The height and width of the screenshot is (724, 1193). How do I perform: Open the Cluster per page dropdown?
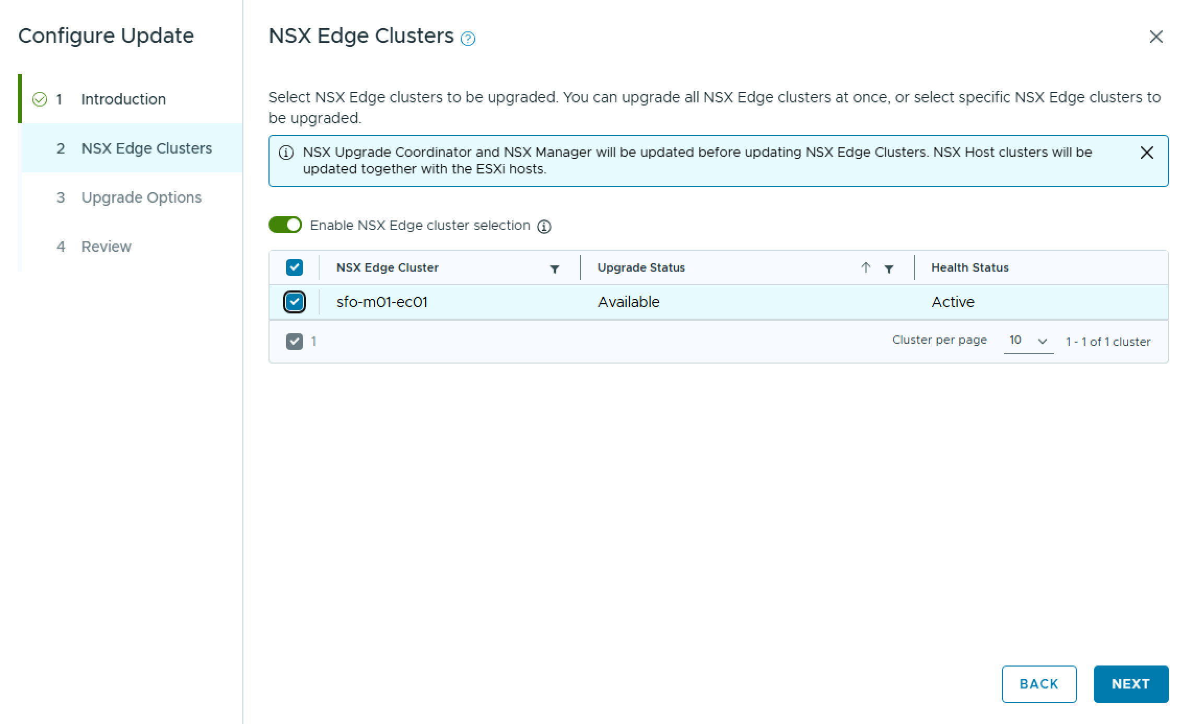(1027, 341)
